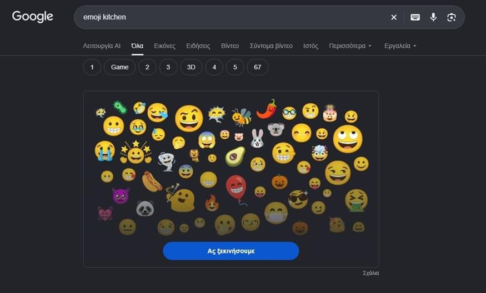Click the red balloon smiling emoji
486x293 pixels.
[237, 189]
